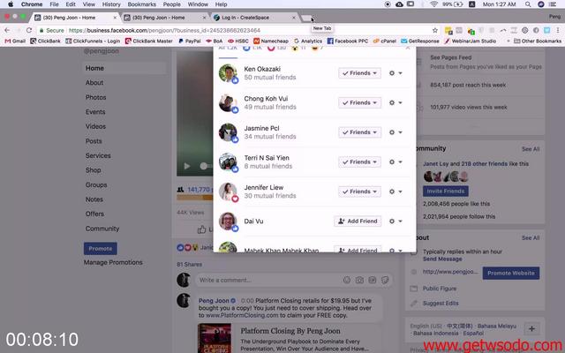Open the People menu
Viewport: 565px width, 353px height.
[171, 4]
